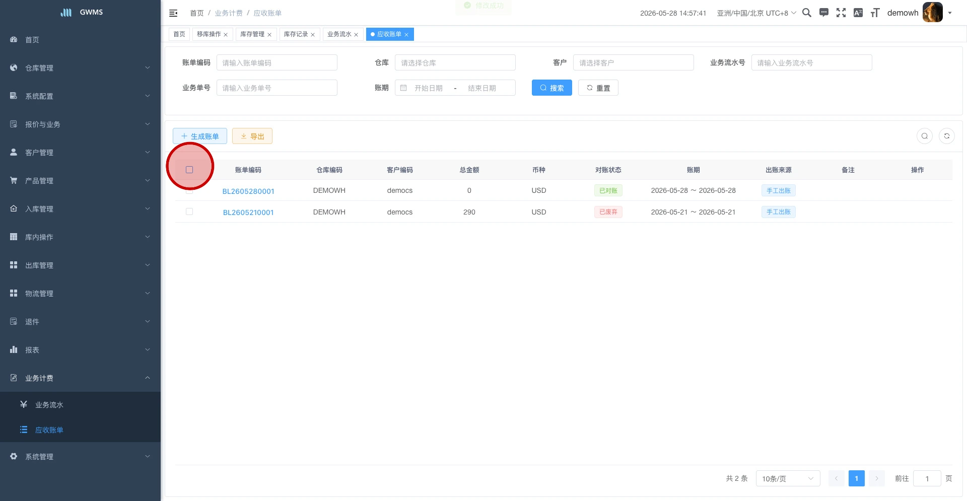
Task: Click the show/hide search round icon
Action: coord(925,136)
